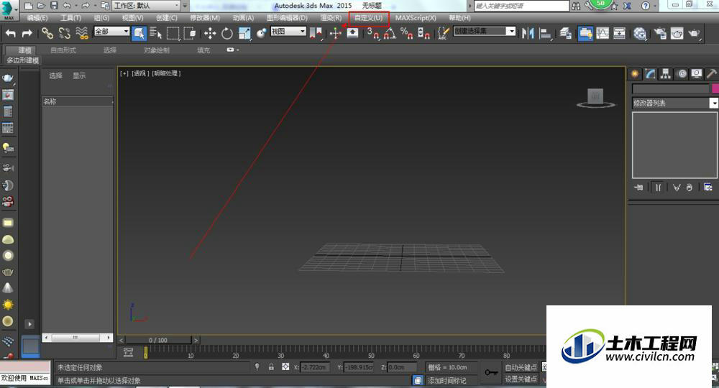
Task: Open the 显示 menu in scene explorer
Action: [x=79, y=75]
